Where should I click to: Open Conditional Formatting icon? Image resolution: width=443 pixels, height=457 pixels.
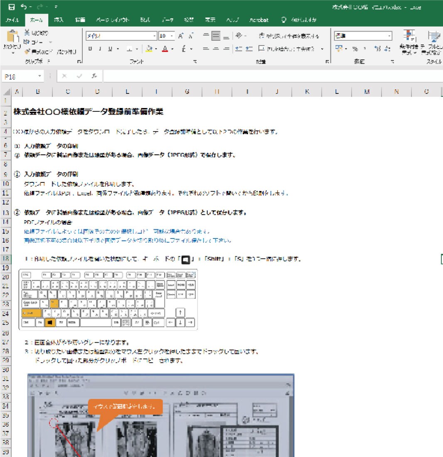click(x=409, y=36)
